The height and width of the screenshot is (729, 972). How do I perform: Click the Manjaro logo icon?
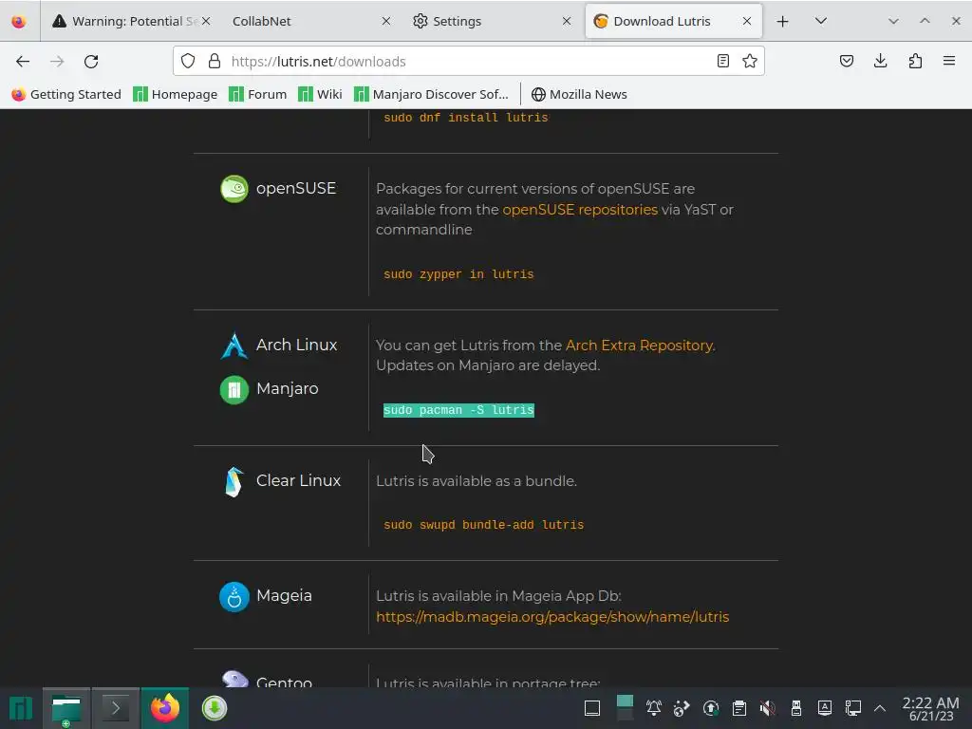pyautogui.click(x=234, y=390)
